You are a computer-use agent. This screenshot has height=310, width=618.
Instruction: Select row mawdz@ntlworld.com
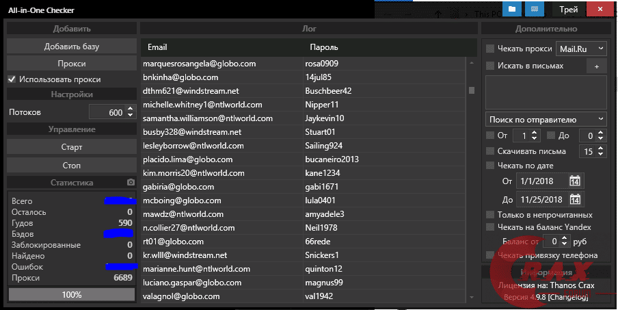pos(303,214)
